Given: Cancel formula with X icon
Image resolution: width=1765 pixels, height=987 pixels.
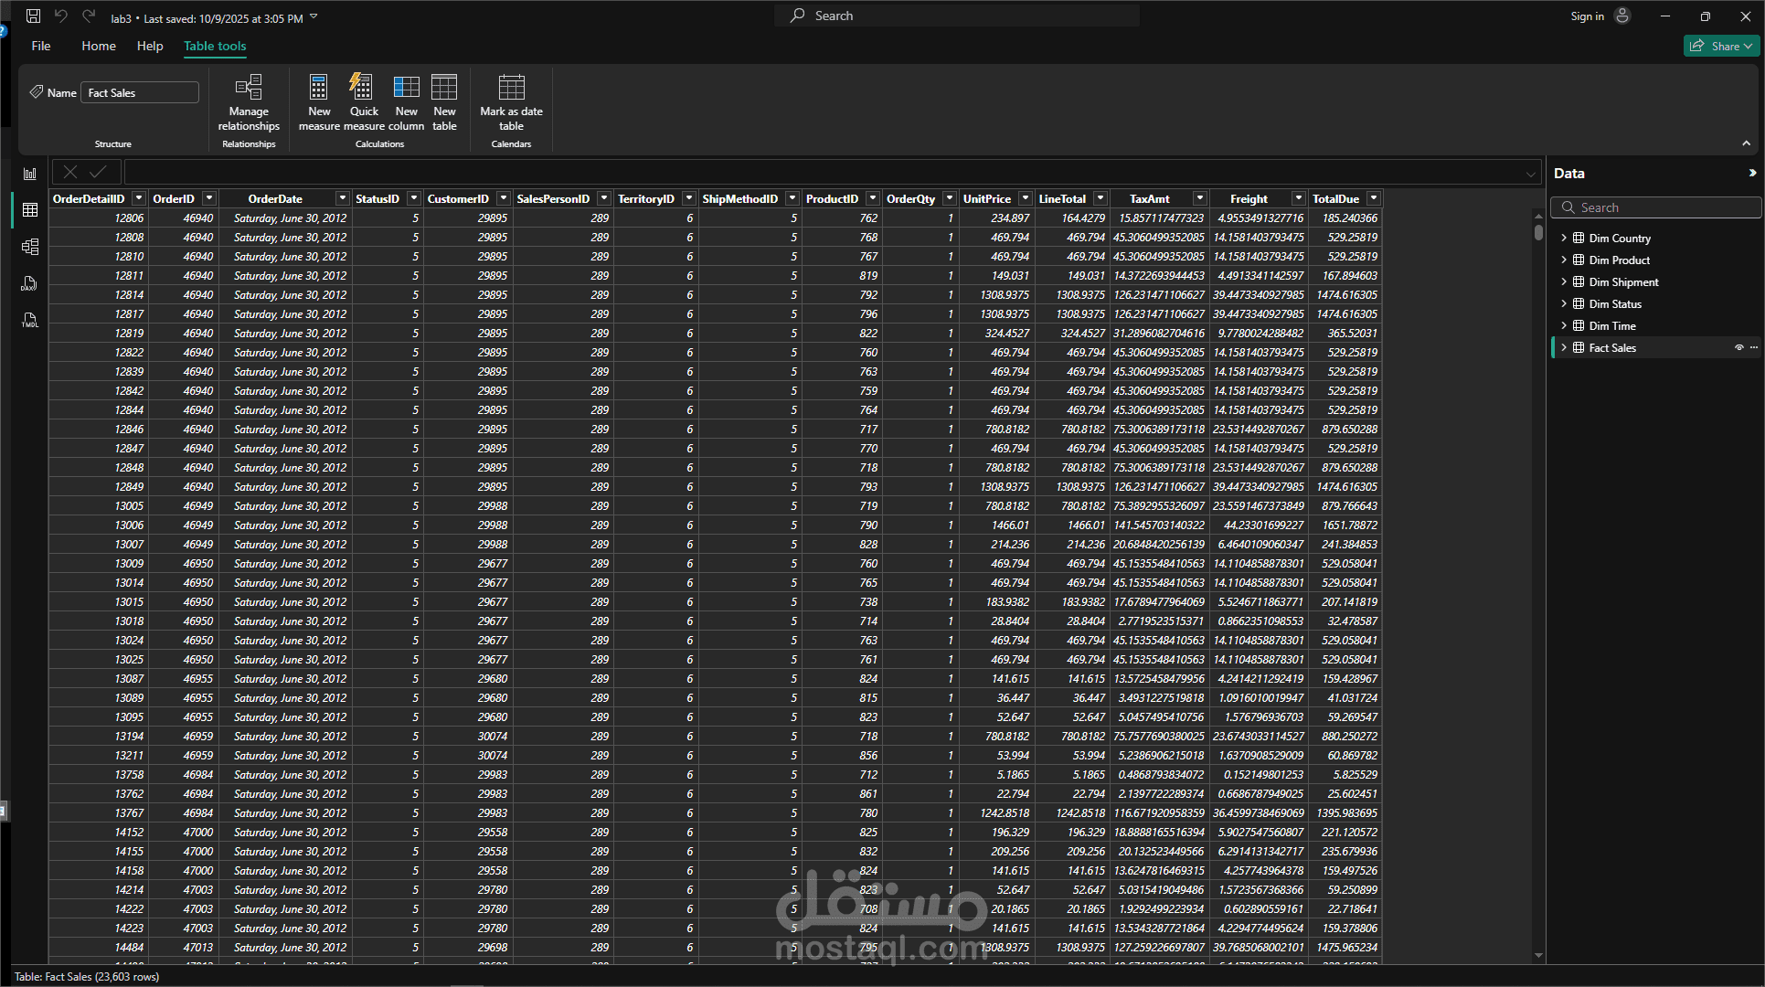Looking at the screenshot, I should point(70,172).
